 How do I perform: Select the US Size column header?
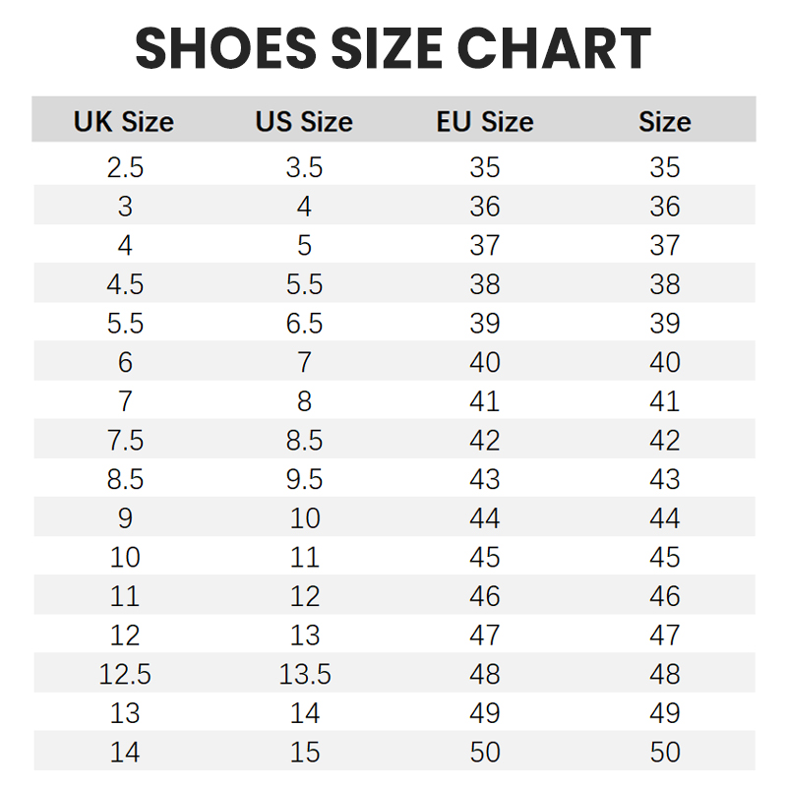[x=304, y=122]
